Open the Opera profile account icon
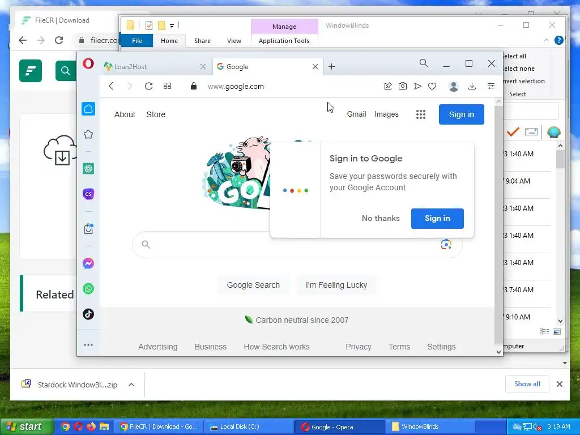 [x=454, y=86]
